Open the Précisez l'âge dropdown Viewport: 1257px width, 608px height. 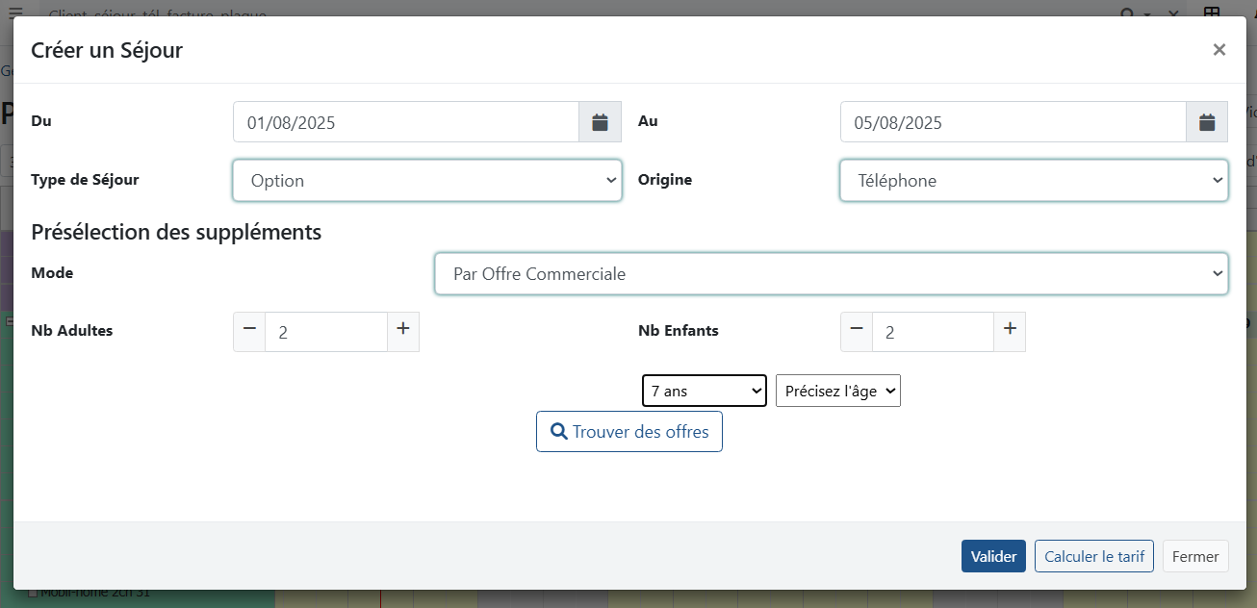(837, 392)
